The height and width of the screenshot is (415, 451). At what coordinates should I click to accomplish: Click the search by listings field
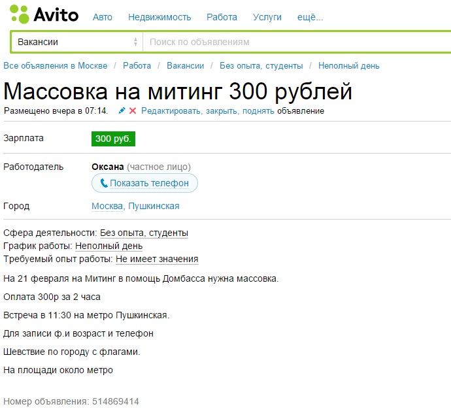pyautogui.click(x=294, y=42)
